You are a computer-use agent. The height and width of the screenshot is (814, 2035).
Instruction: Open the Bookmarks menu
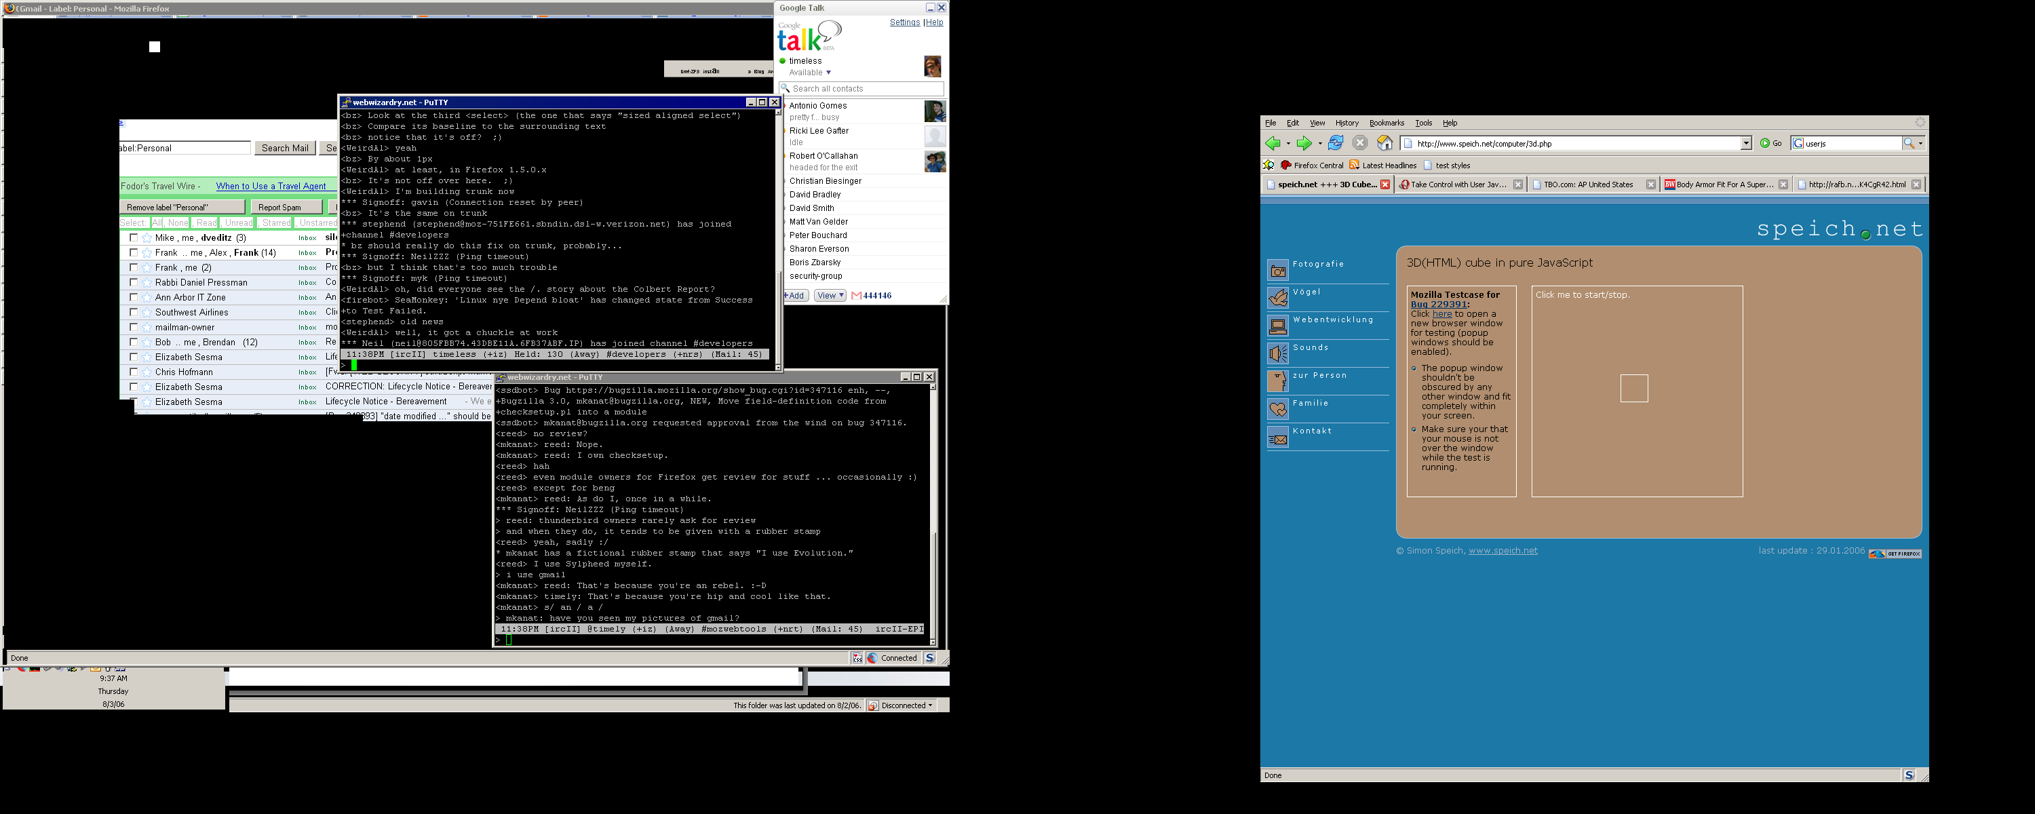1387,123
